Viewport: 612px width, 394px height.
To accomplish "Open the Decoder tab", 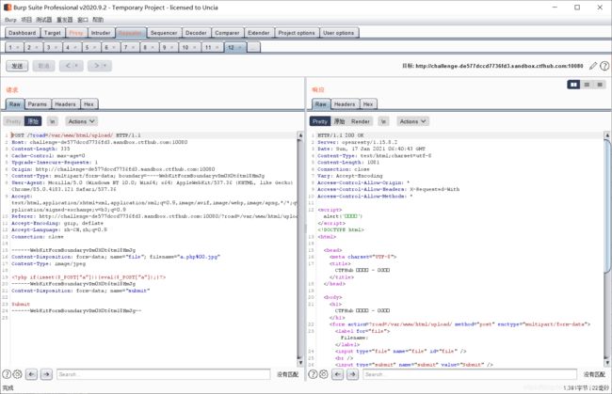I will pos(196,33).
